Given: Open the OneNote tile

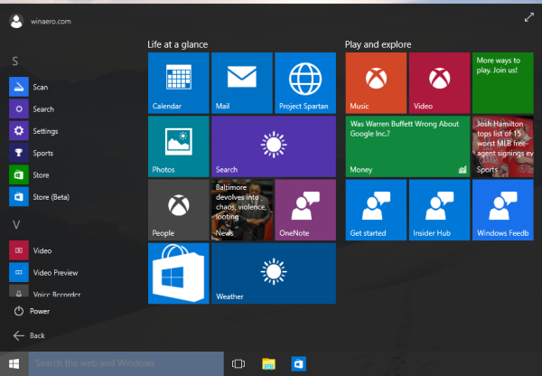Looking at the screenshot, I should (x=305, y=210).
